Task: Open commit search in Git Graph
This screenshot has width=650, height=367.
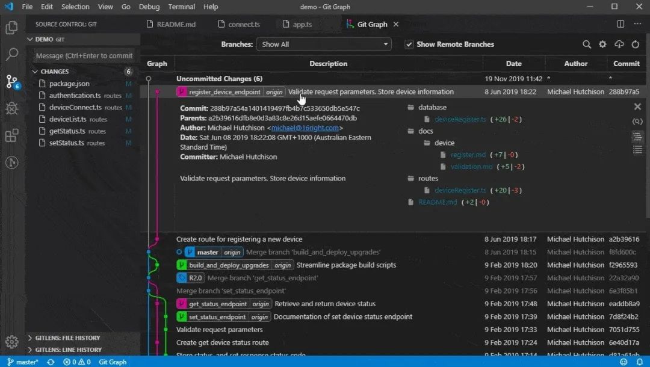Action: (587, 44)
